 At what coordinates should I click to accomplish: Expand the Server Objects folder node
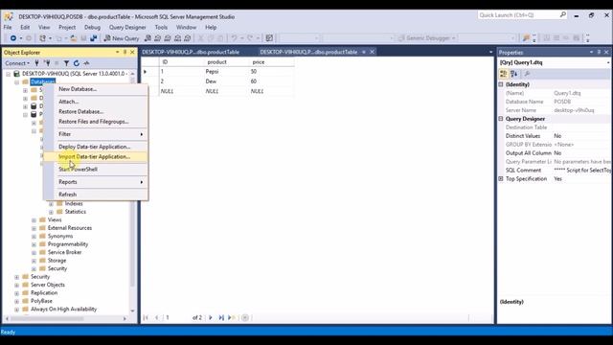coord(17,286)
